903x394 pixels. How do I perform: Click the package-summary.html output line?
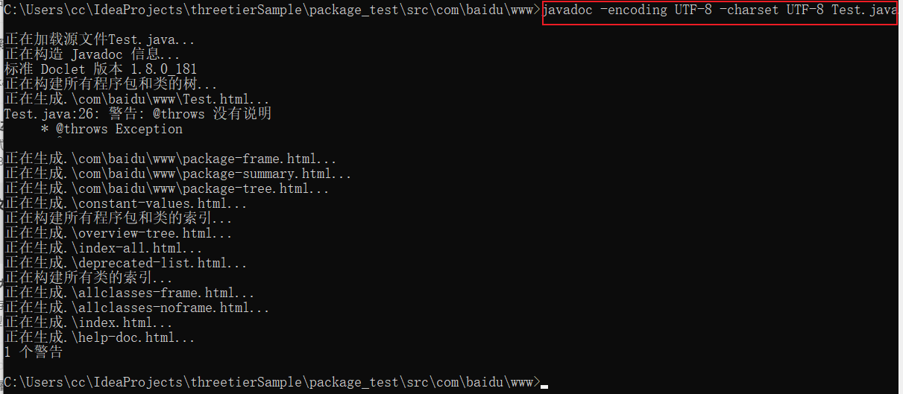[178, 174]
